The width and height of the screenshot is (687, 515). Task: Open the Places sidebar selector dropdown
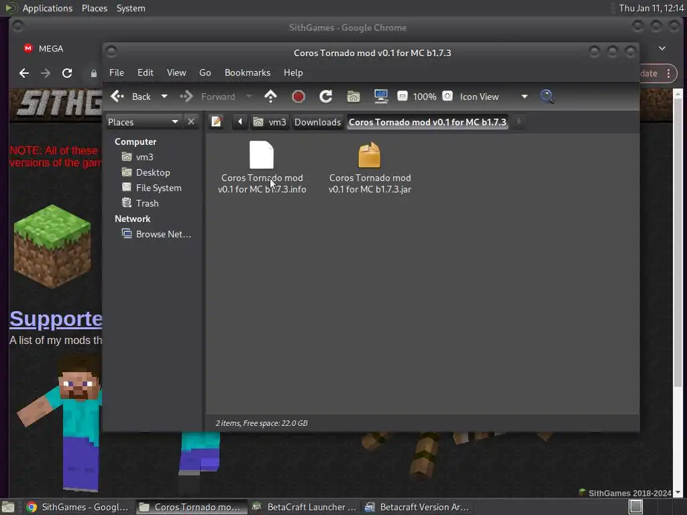pos(144,122)
